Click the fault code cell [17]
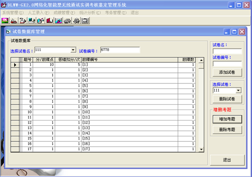Screen dimensions: 252x177 (x=130, y=149)
